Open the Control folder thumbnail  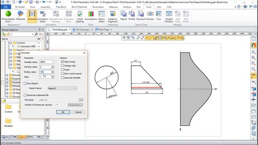pyautogui.click(x=8, y=108)
